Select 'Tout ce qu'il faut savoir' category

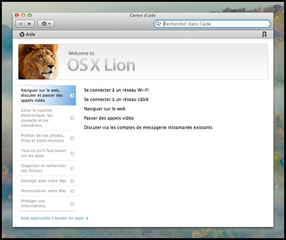coord(47,153)
